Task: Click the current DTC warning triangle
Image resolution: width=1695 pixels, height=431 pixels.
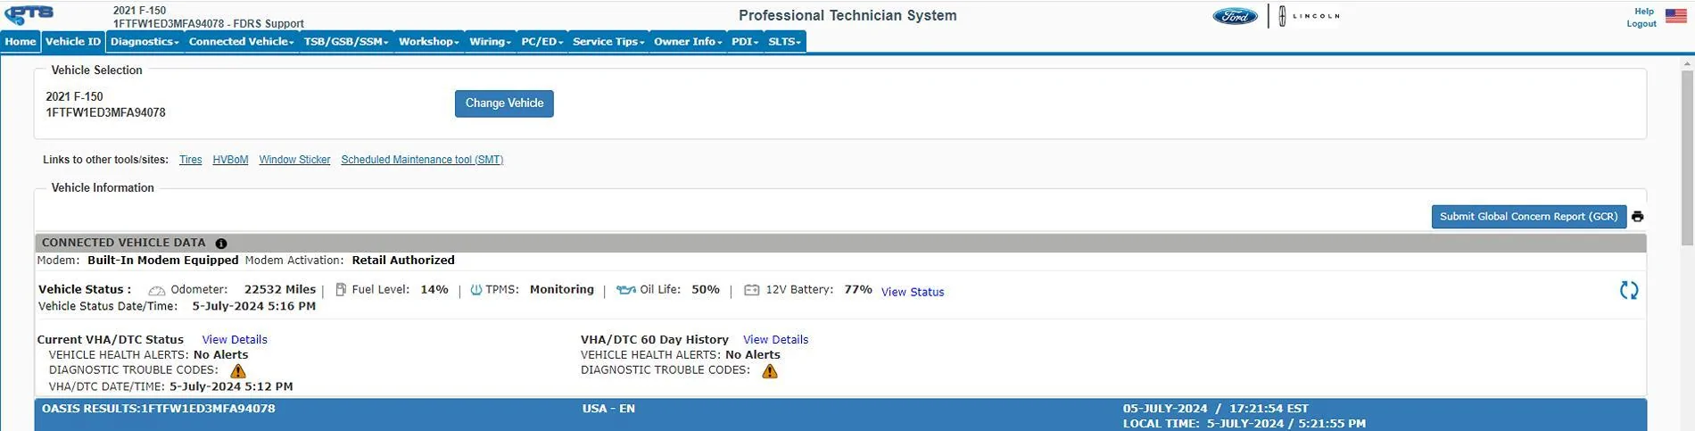Action: (x=238, y=371)
